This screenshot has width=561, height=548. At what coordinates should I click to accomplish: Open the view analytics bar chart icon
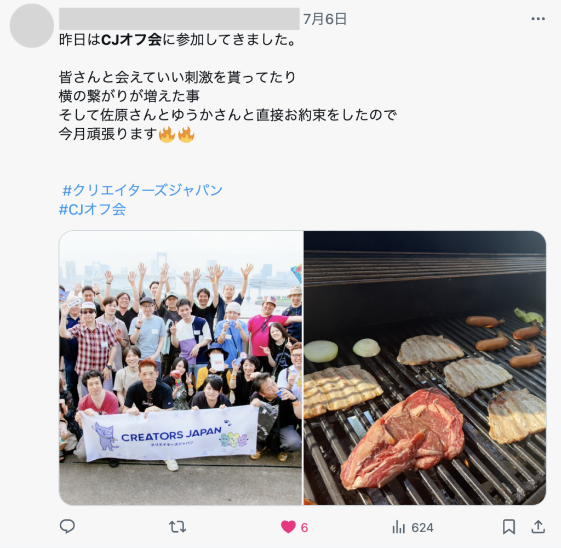coord(399,527)
